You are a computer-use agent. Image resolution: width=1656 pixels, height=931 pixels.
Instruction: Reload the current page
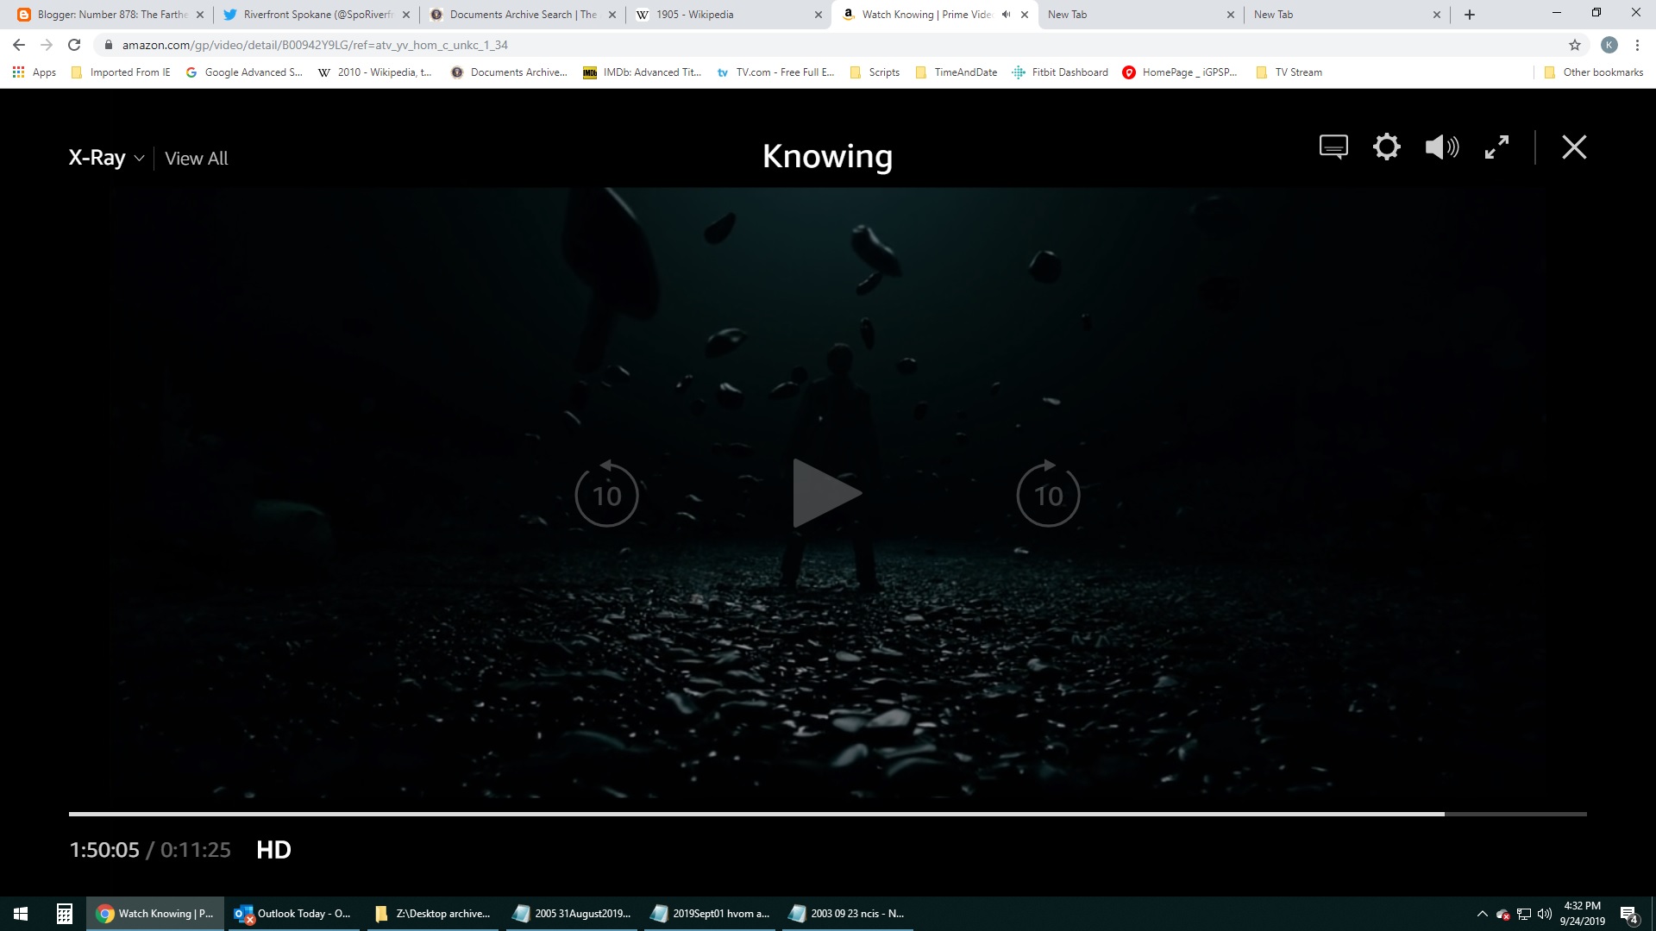74,45
